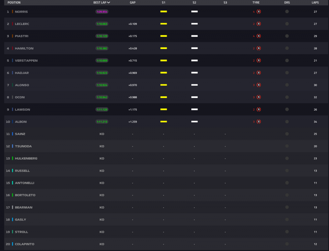The height and width of the screenshot is (251, 329).
Task: Click driver name TSUNODA
Action: [x=23, y=146]
